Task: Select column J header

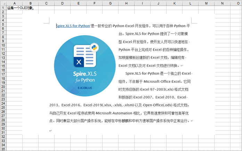Action: point(158,3)
